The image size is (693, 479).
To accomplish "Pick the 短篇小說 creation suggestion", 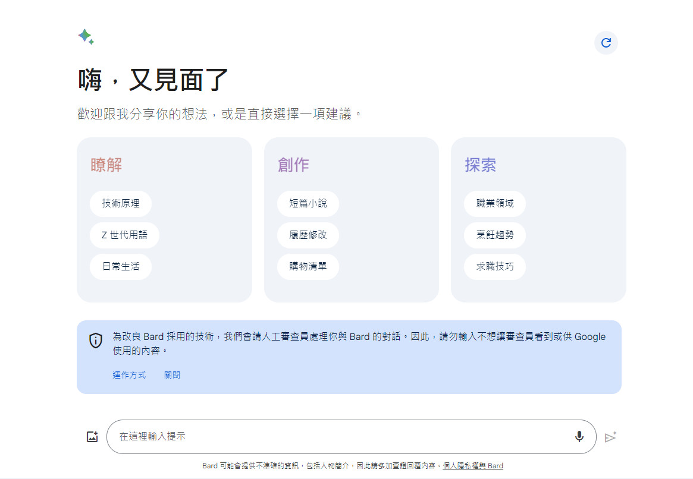I will point(308,204).
